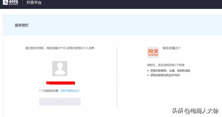The width and height of the screenshot is (222, 117).
Task: Select the 淘宝店铺过户 app name text
Action: [x=171, y=48]
